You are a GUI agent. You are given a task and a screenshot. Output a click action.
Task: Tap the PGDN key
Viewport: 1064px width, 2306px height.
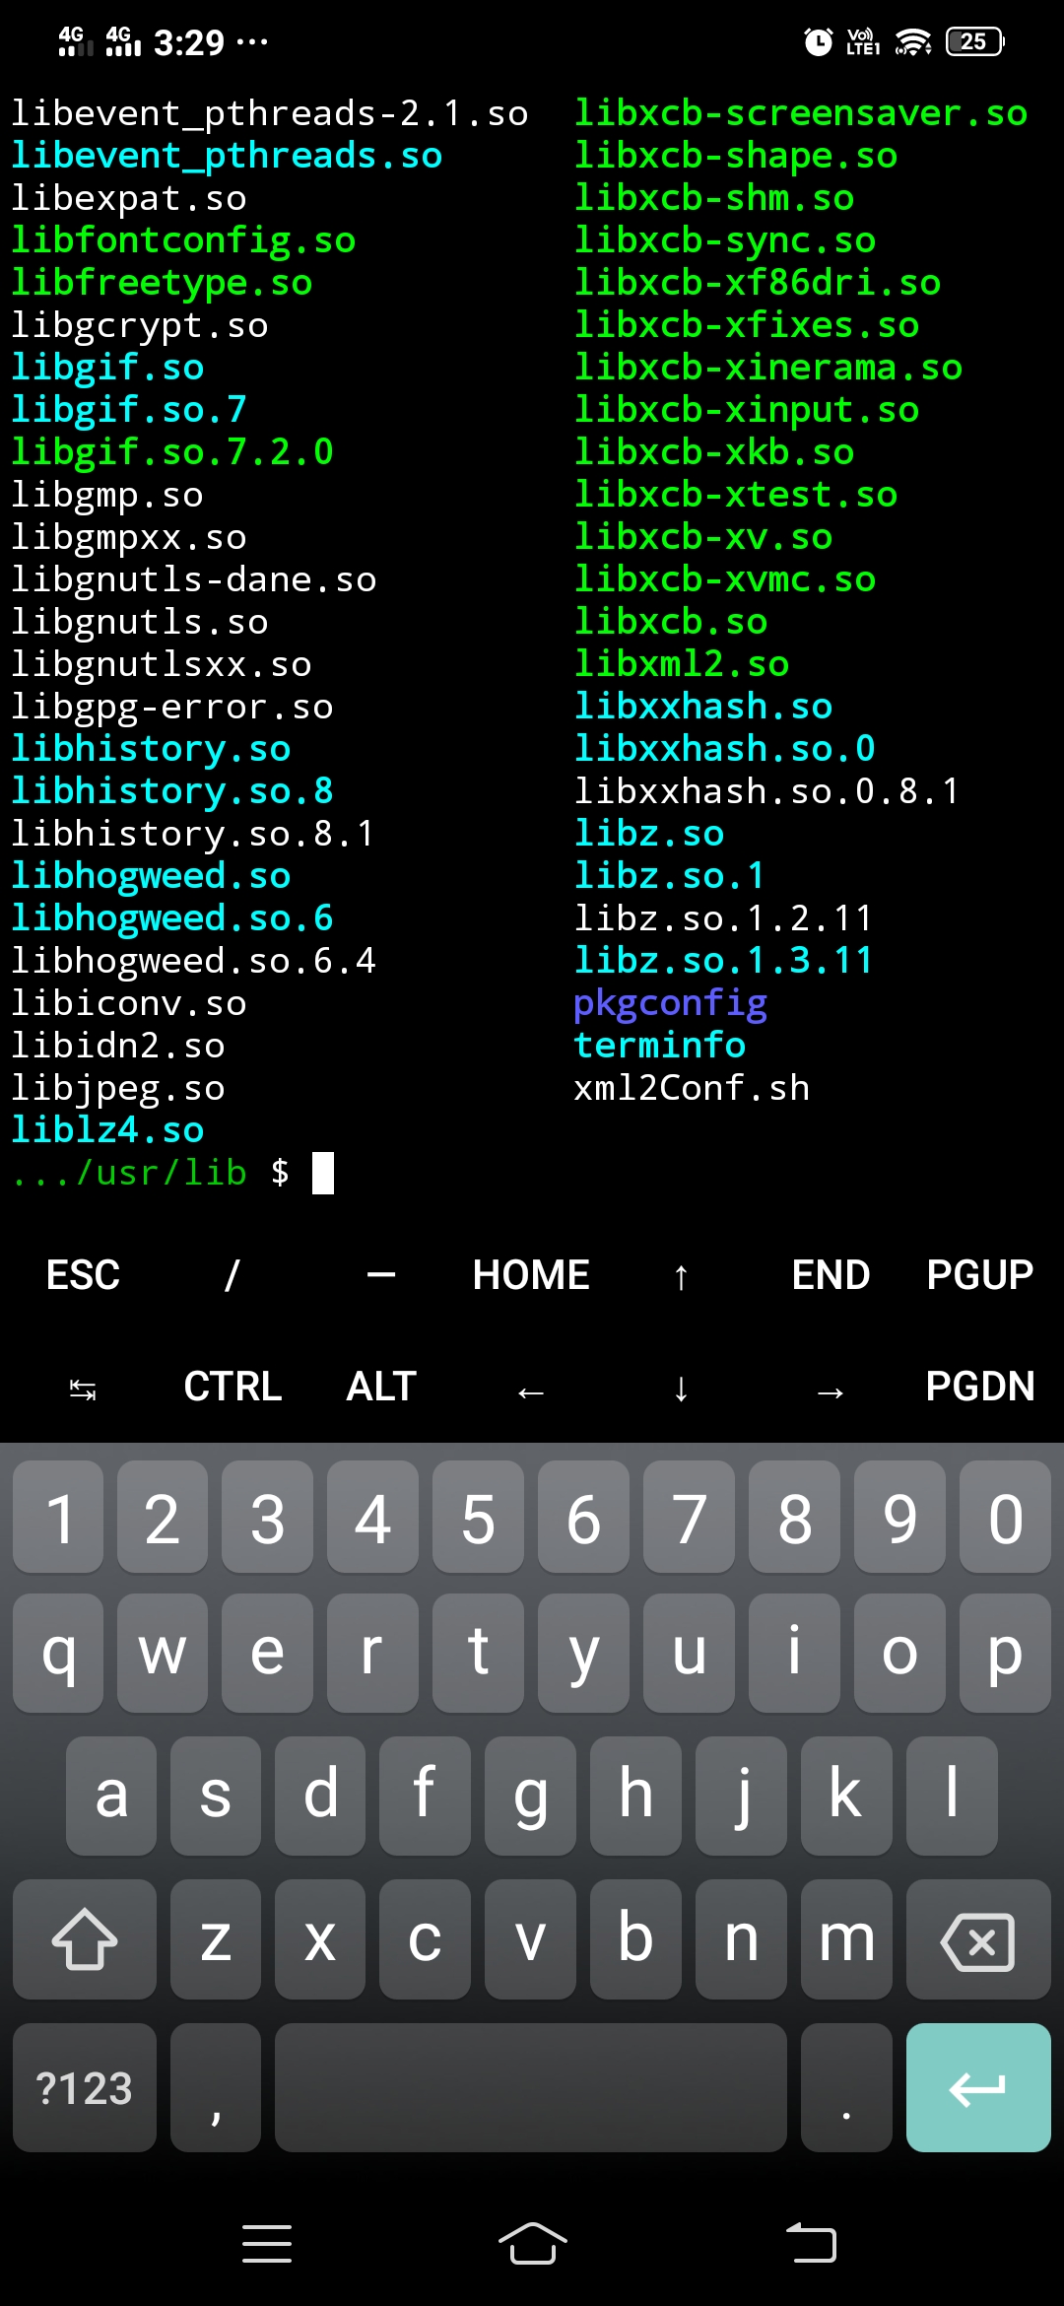coord(980,1387)
